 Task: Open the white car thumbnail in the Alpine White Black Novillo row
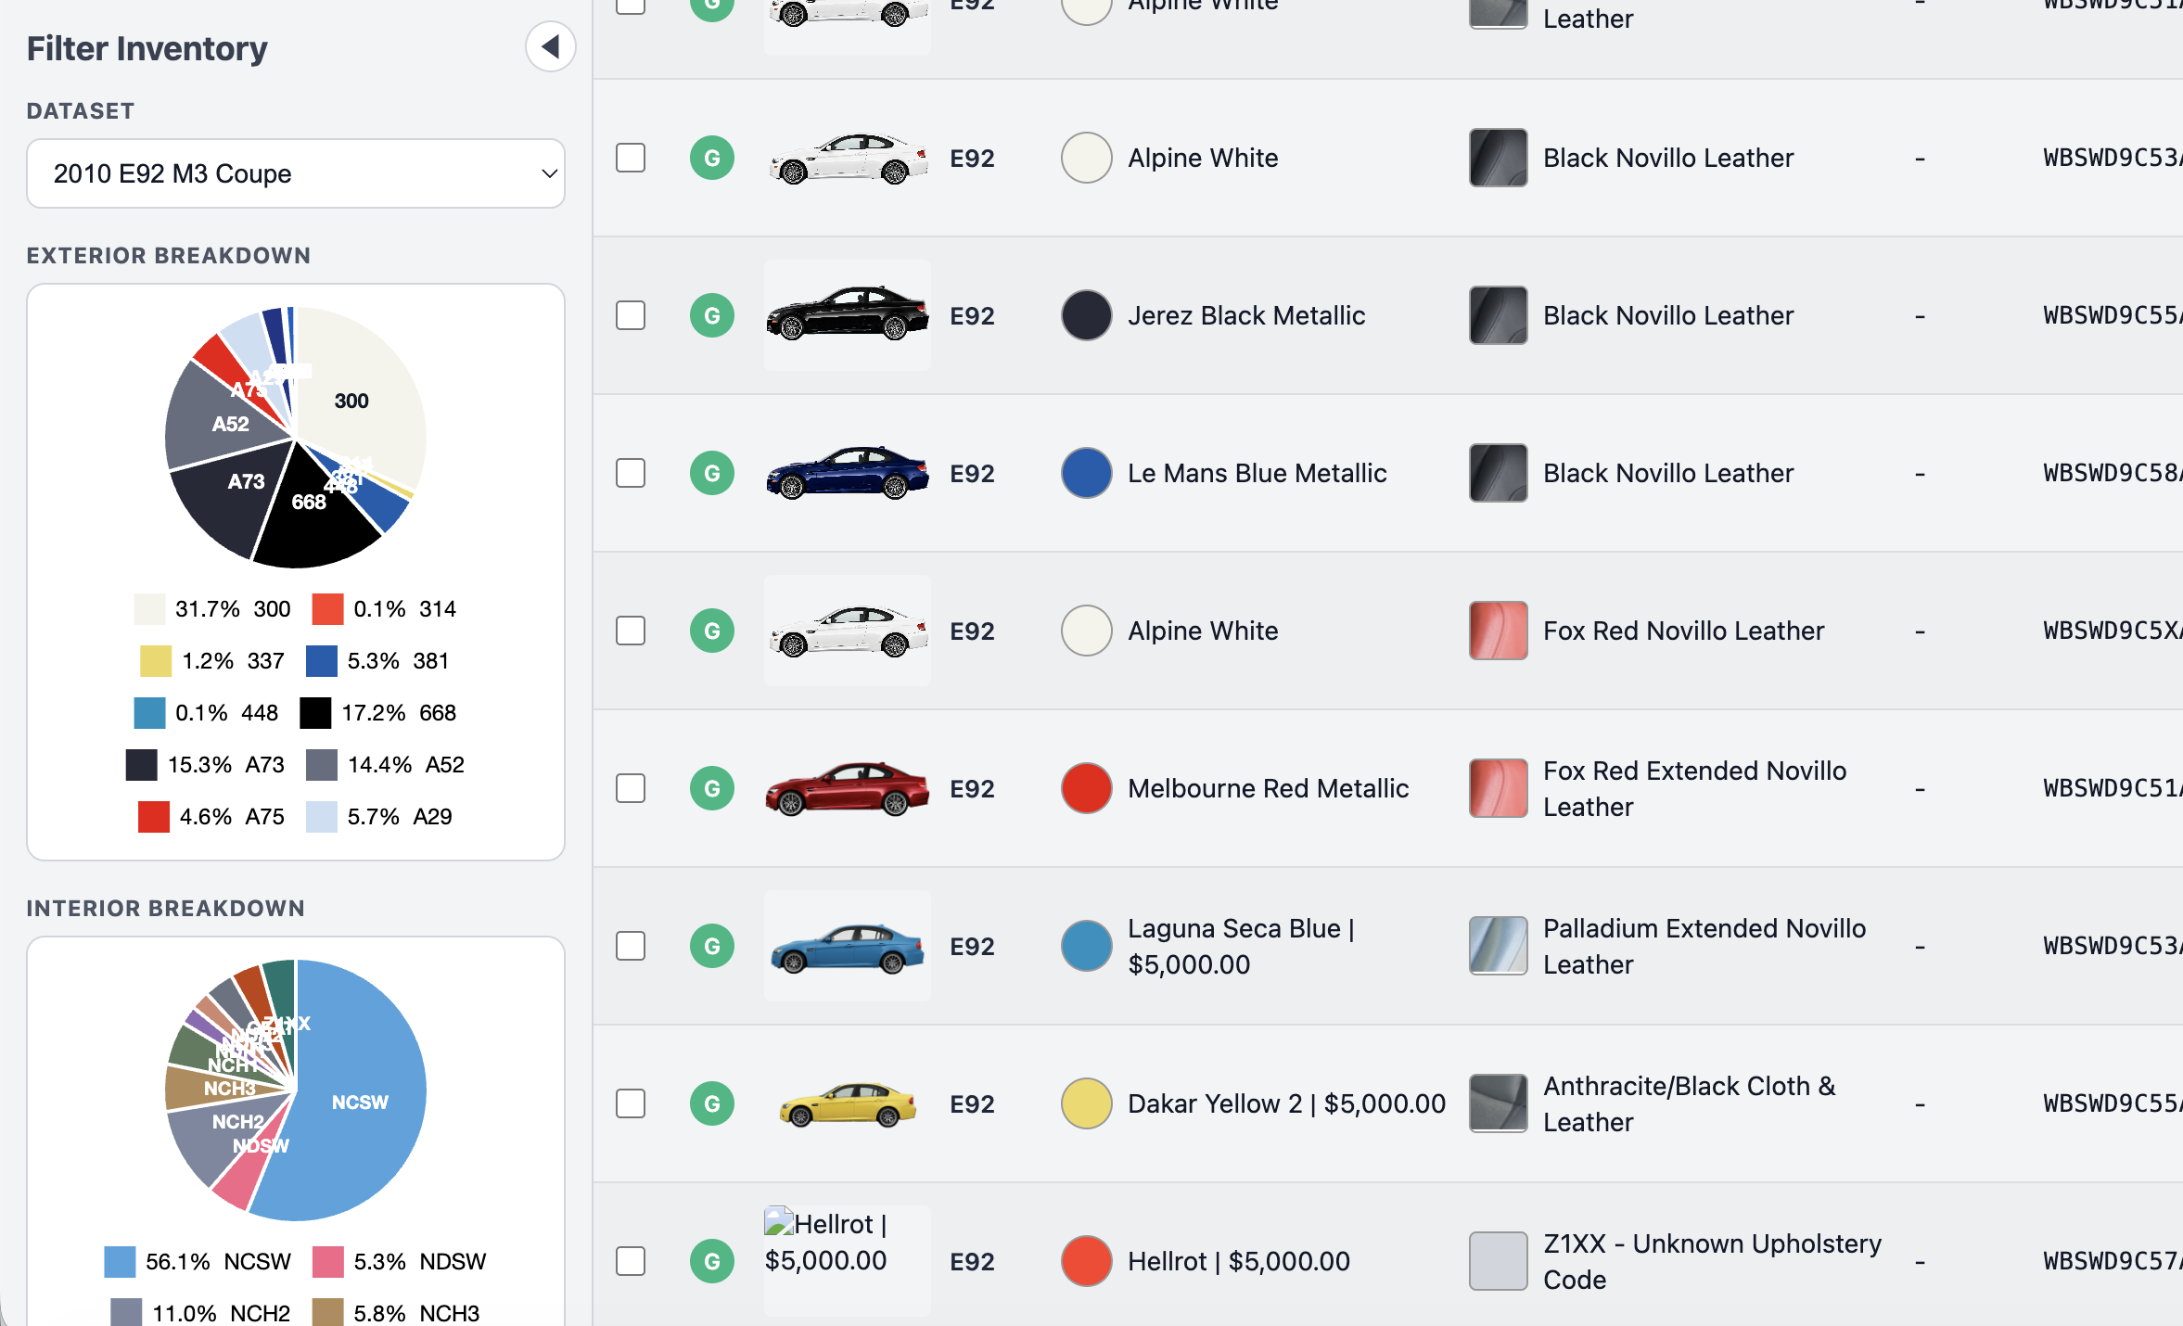coord(848,158)
